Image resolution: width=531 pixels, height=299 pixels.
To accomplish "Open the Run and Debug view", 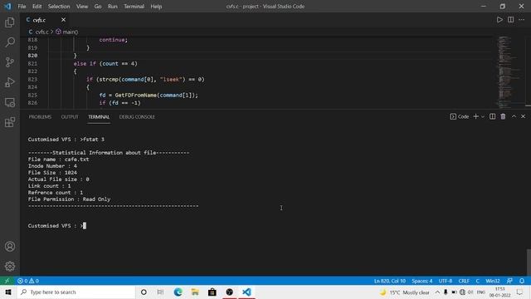I will click(x=10, y=82).
